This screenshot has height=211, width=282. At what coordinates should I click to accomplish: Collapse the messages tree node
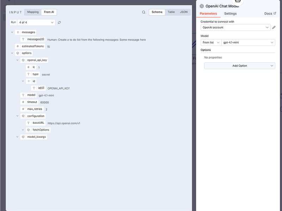click(x=12, y=32)
